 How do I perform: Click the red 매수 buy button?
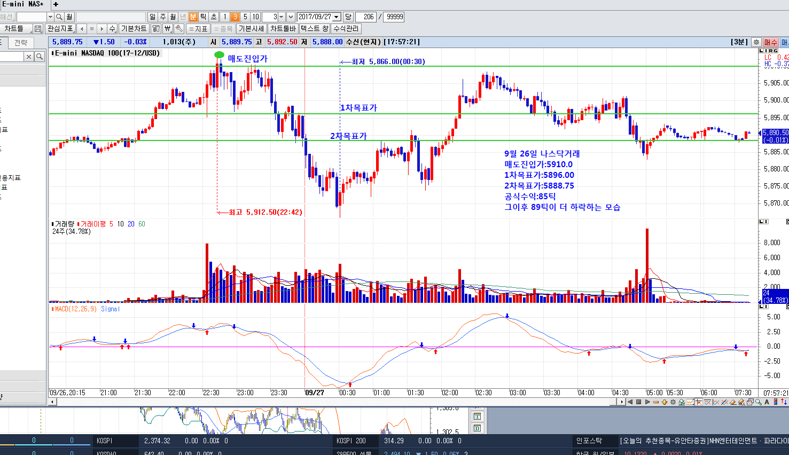tap(770, 42)
